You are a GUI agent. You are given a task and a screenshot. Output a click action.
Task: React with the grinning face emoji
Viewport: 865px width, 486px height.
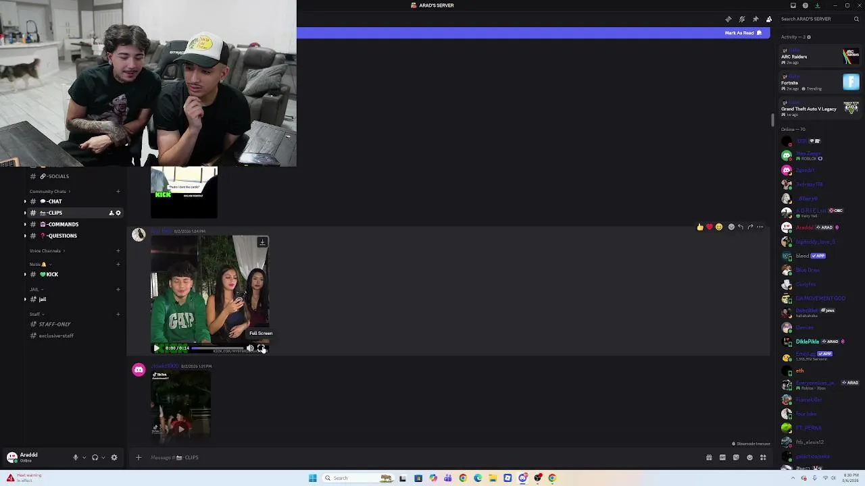(719, 227)
